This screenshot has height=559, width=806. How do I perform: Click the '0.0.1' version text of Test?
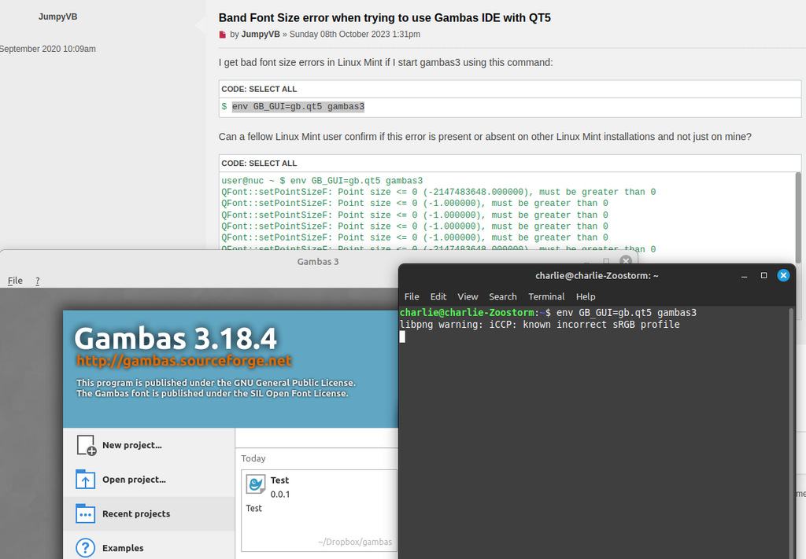pyautogui.click(x=280, y=495)
